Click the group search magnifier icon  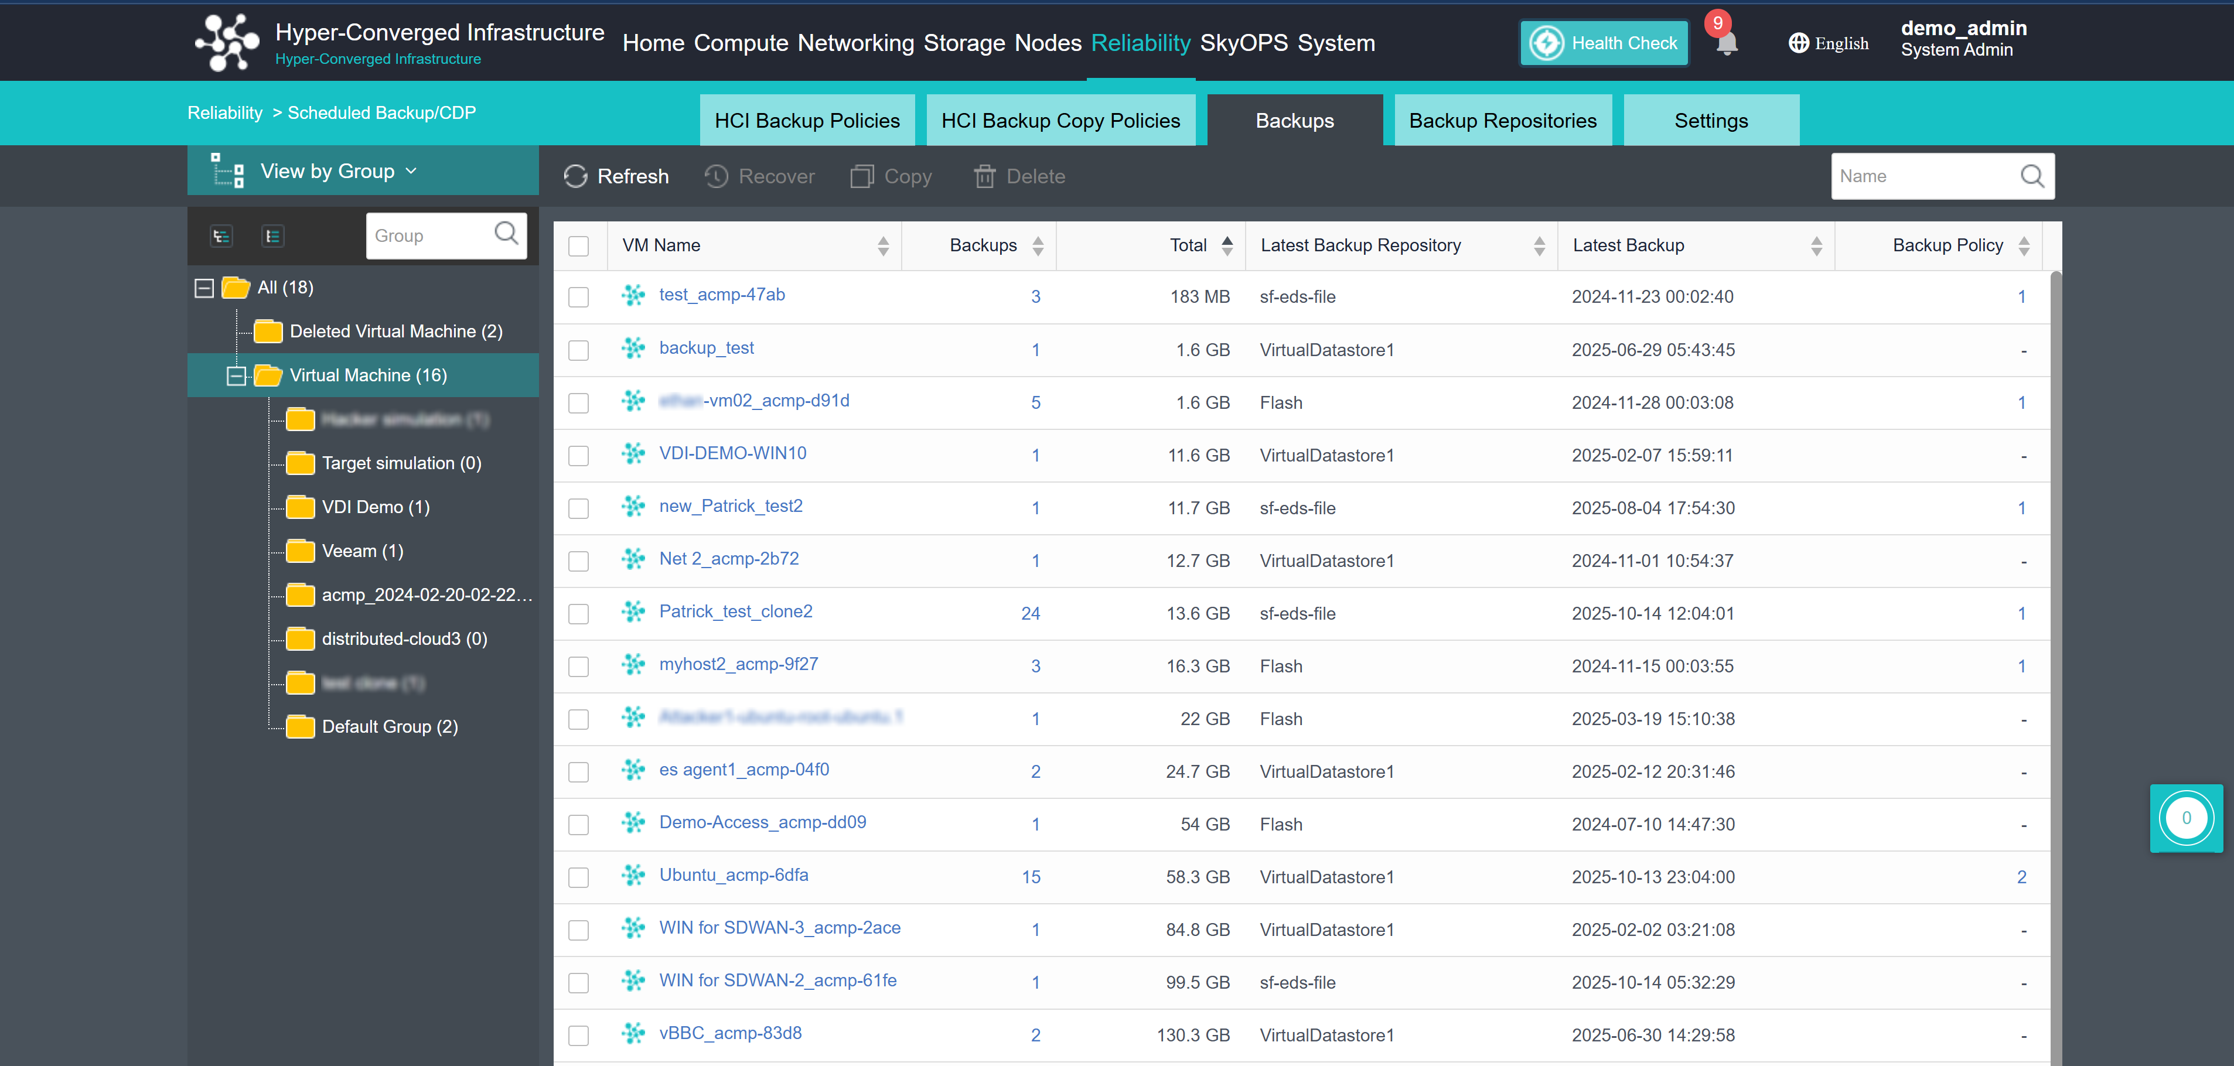click(x=506, y=234)
